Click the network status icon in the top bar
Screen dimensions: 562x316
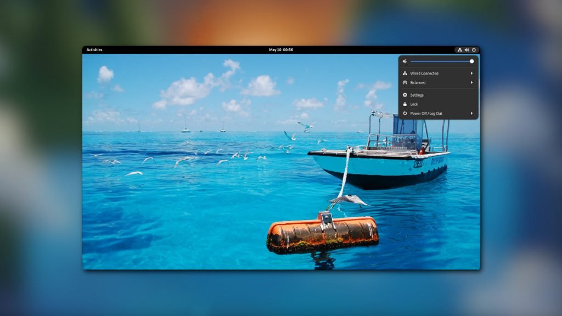coord(460,49)
